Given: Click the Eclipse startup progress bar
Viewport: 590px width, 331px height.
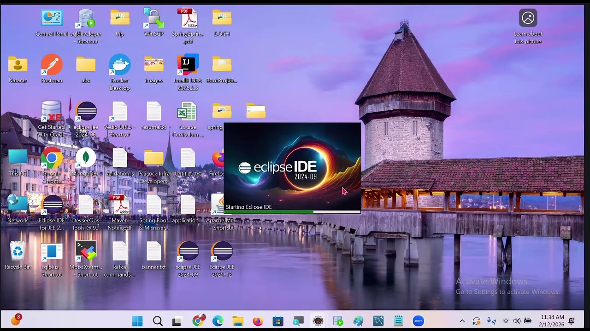Looking at the screenshot, I should tap(292, 212).
